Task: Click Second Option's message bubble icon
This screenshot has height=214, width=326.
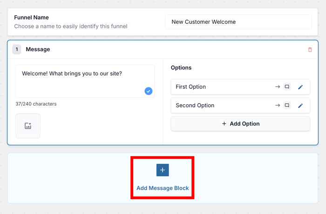Action: tap(287, 106)
